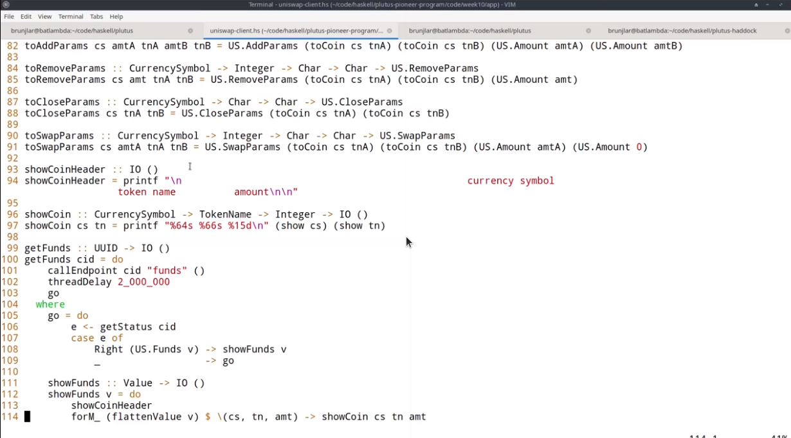Image resolution: width=791 pixels, height=438 pixels.
Task: Open the View menu
Action: coord(44,17)
